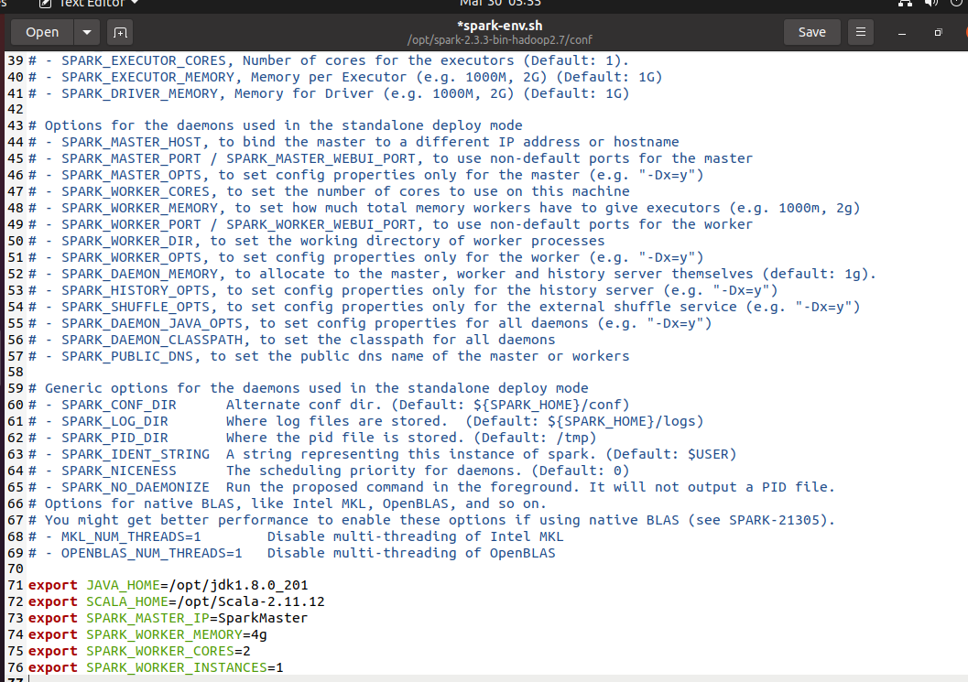Viewport: 968px width, 682px height.
Task: Click the restore window icon in the header bar
Action: point(937,31)
